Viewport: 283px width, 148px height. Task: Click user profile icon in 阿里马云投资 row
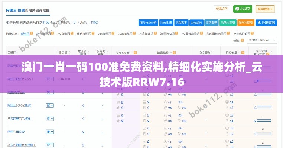pos(165,128)
